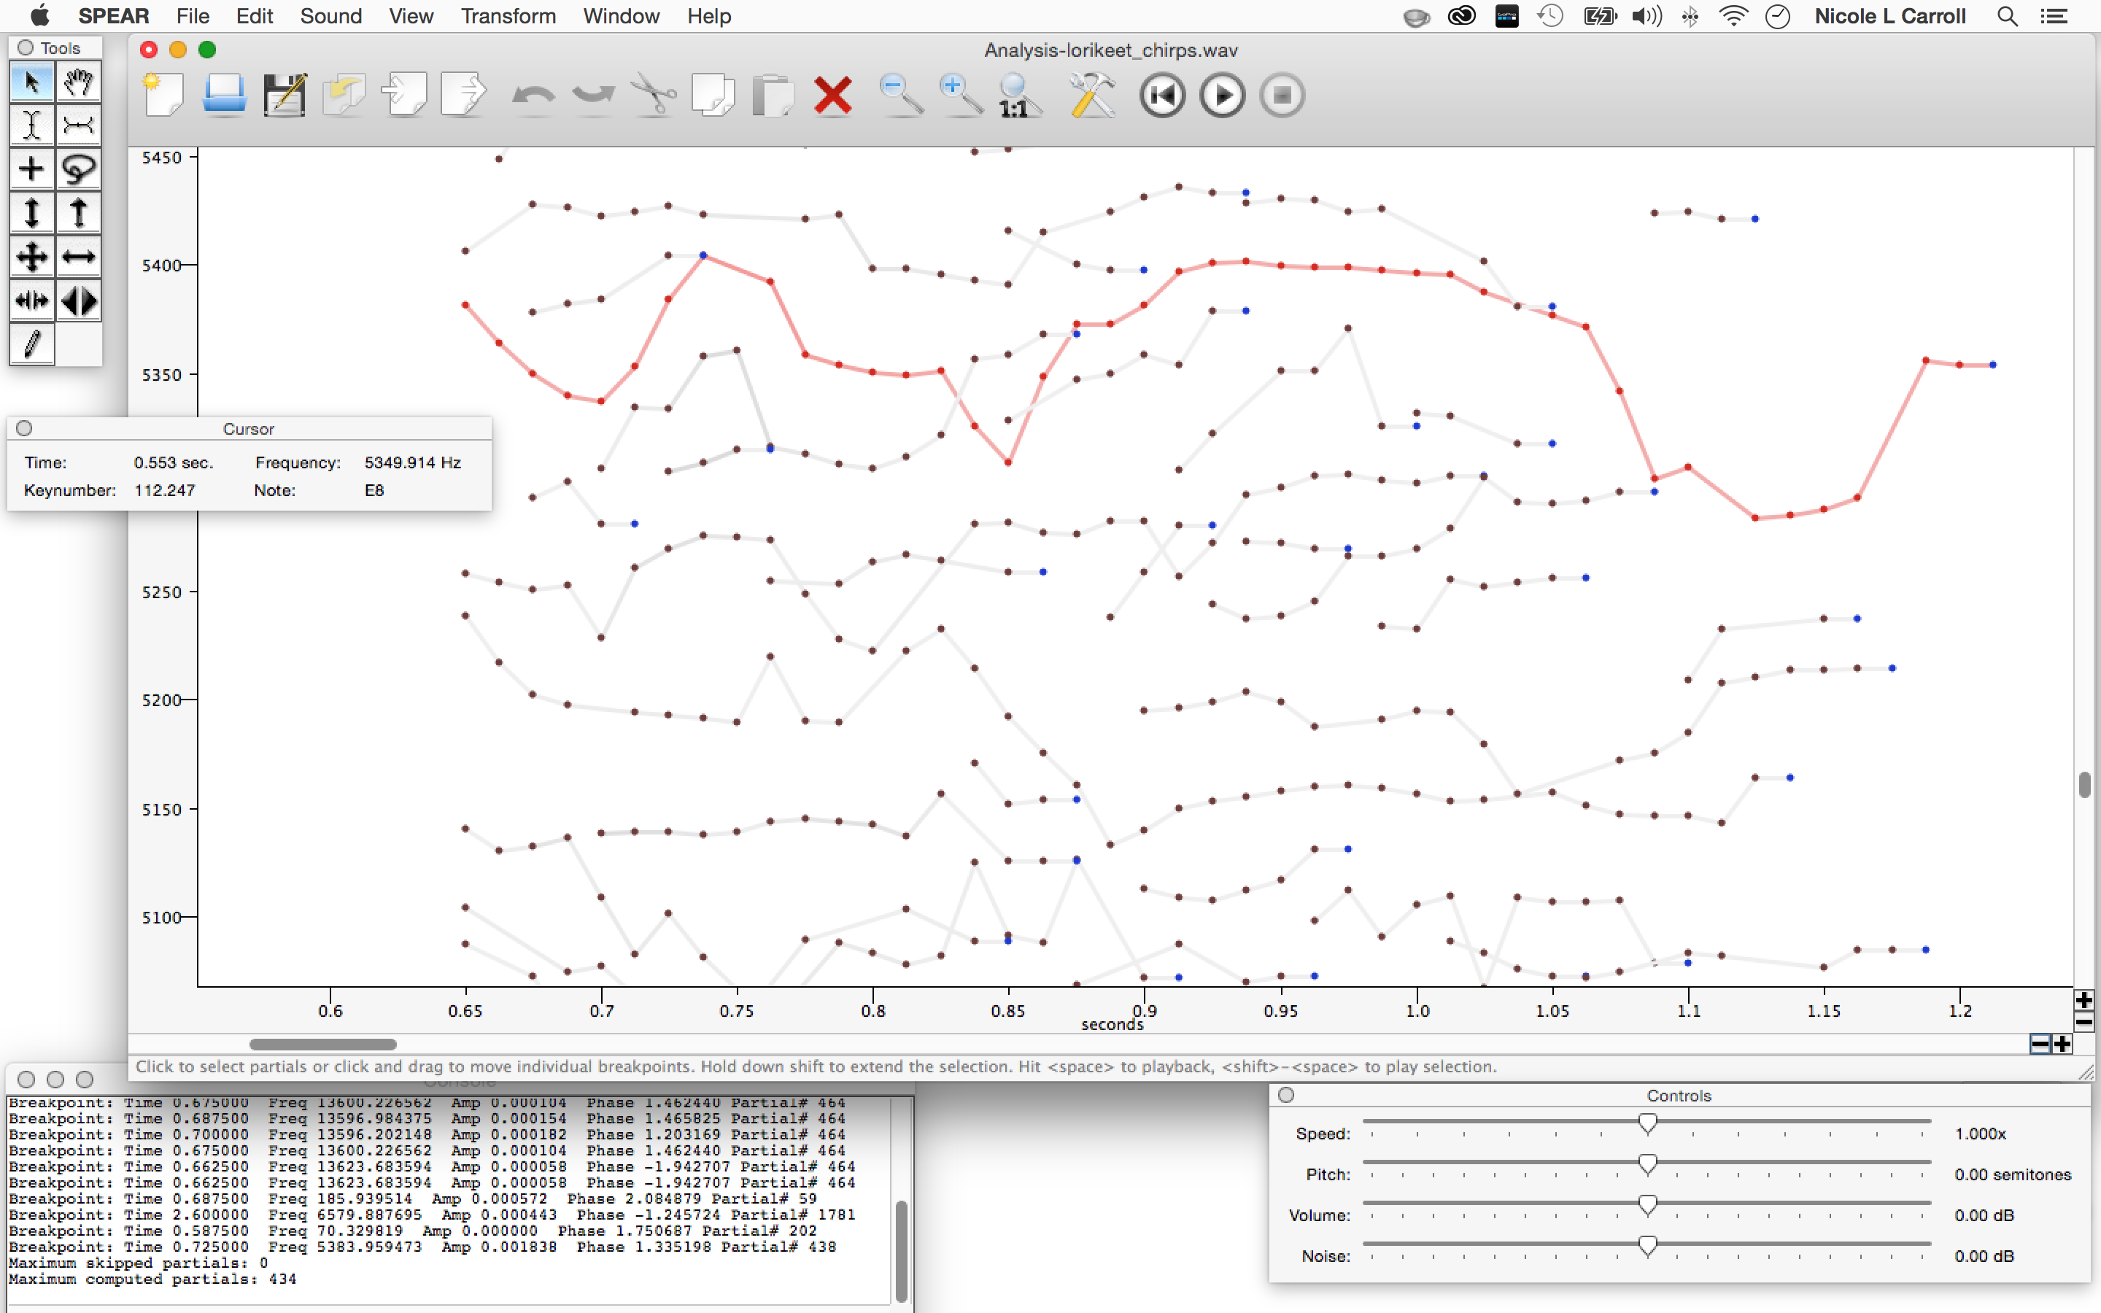Open the Transform menu

pos(508,15)
